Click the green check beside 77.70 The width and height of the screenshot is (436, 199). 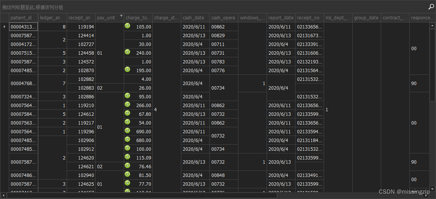pos(127,183)
